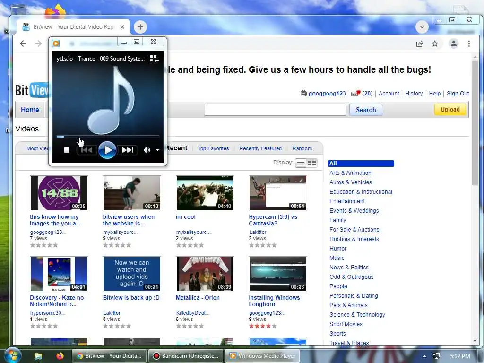This screenshot has height=363, width=484.
Task: Open the Humor category
Action: click(x=337, y=249)
